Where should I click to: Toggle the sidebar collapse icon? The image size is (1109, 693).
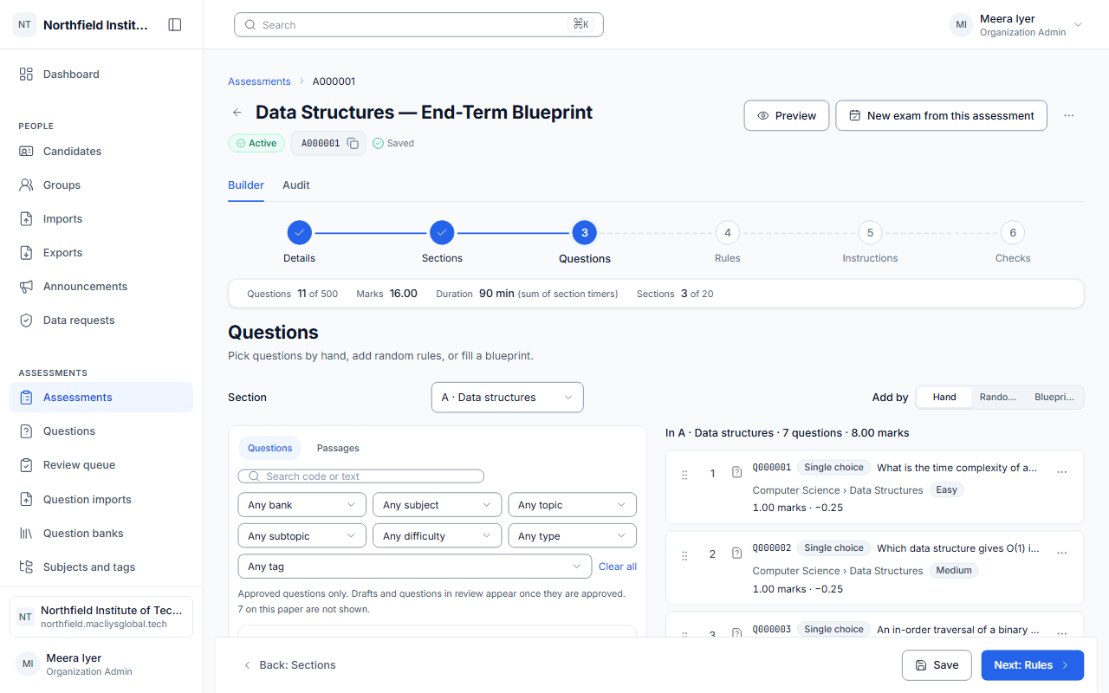click(x=175, y=25)
